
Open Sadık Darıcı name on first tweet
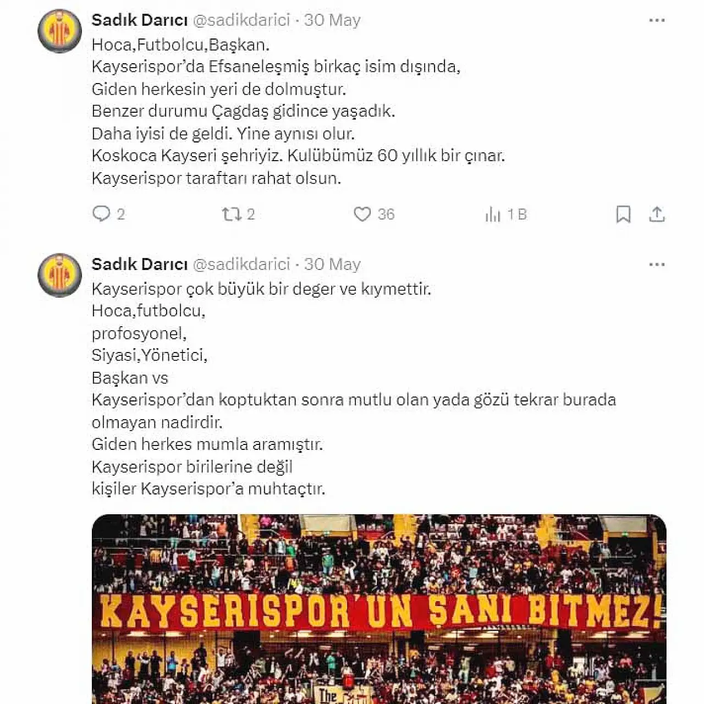pos(140,20)
